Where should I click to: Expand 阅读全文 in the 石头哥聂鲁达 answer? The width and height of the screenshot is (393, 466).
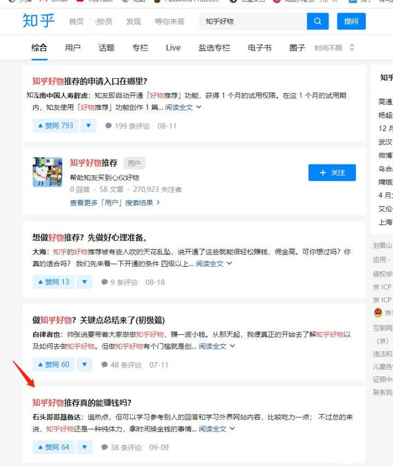(217, 429)
